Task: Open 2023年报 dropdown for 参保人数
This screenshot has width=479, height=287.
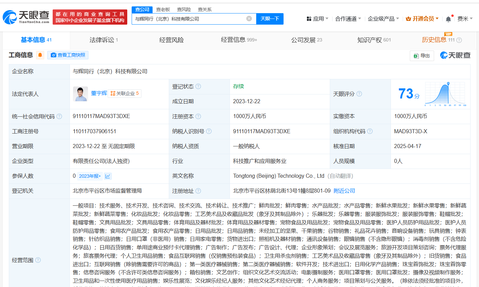Action: coord(90,176)
